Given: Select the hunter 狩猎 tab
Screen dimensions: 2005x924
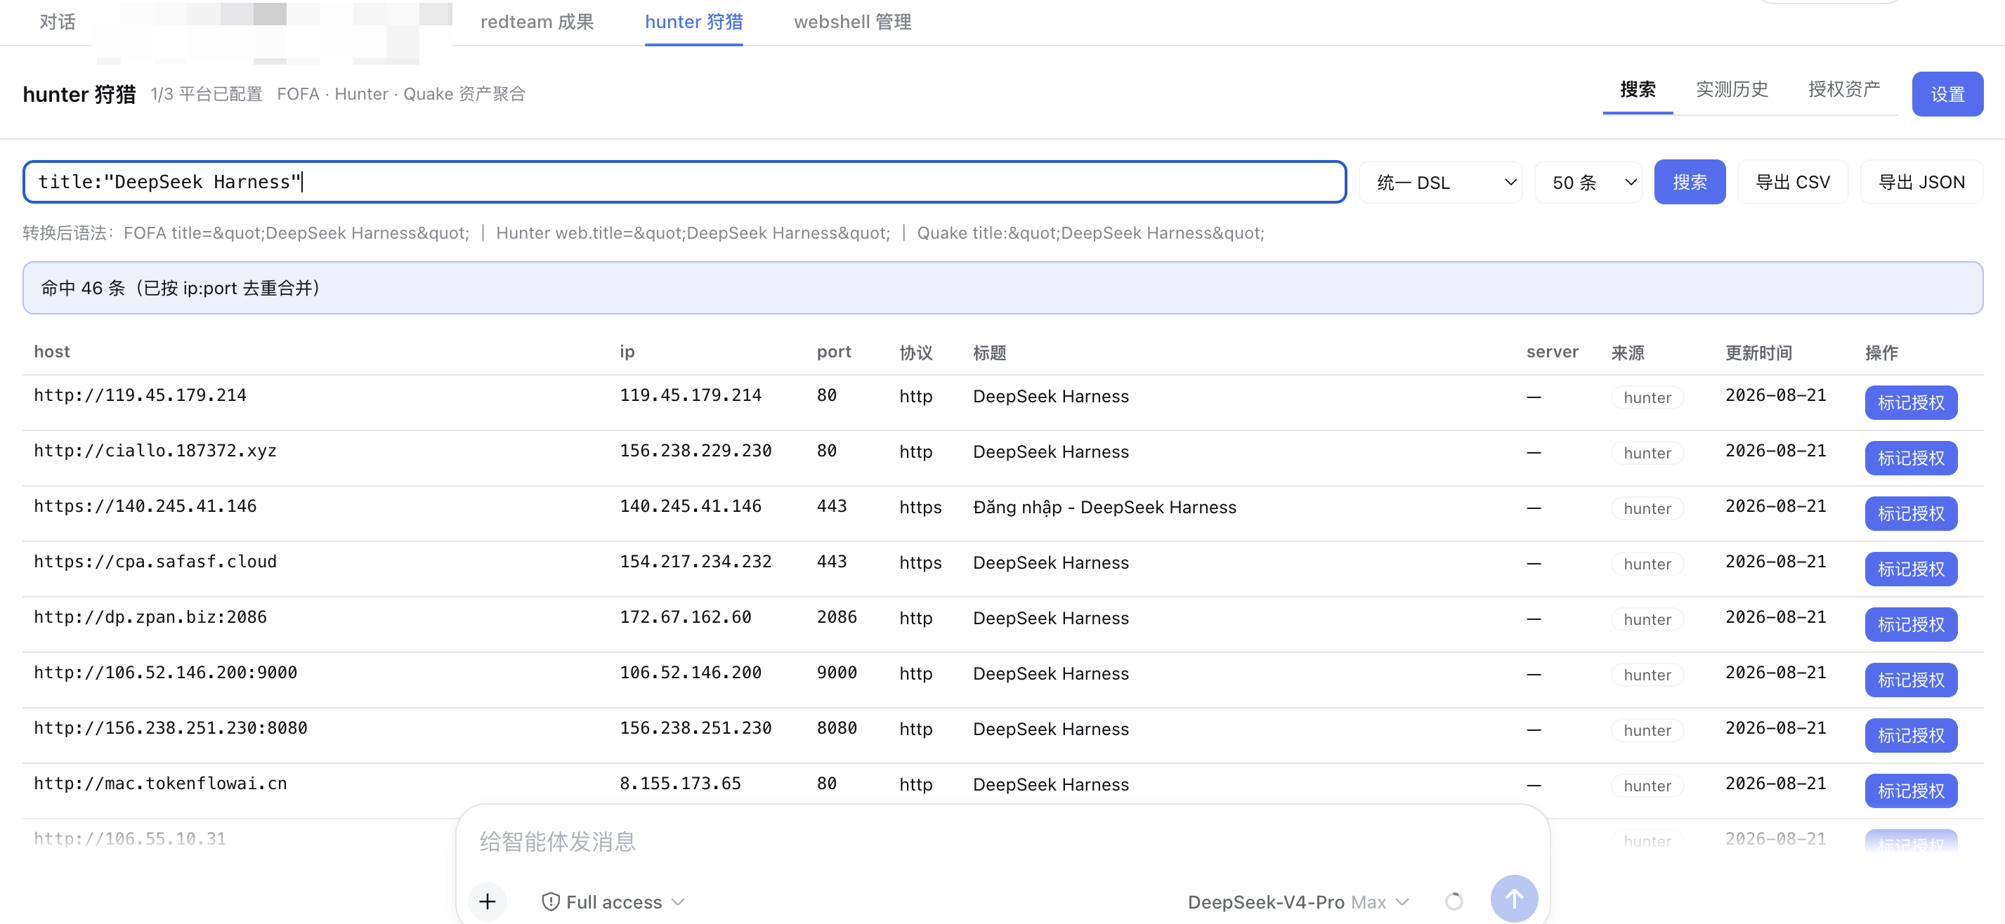Looking at the screenshot, I should (x=693, y=22).
